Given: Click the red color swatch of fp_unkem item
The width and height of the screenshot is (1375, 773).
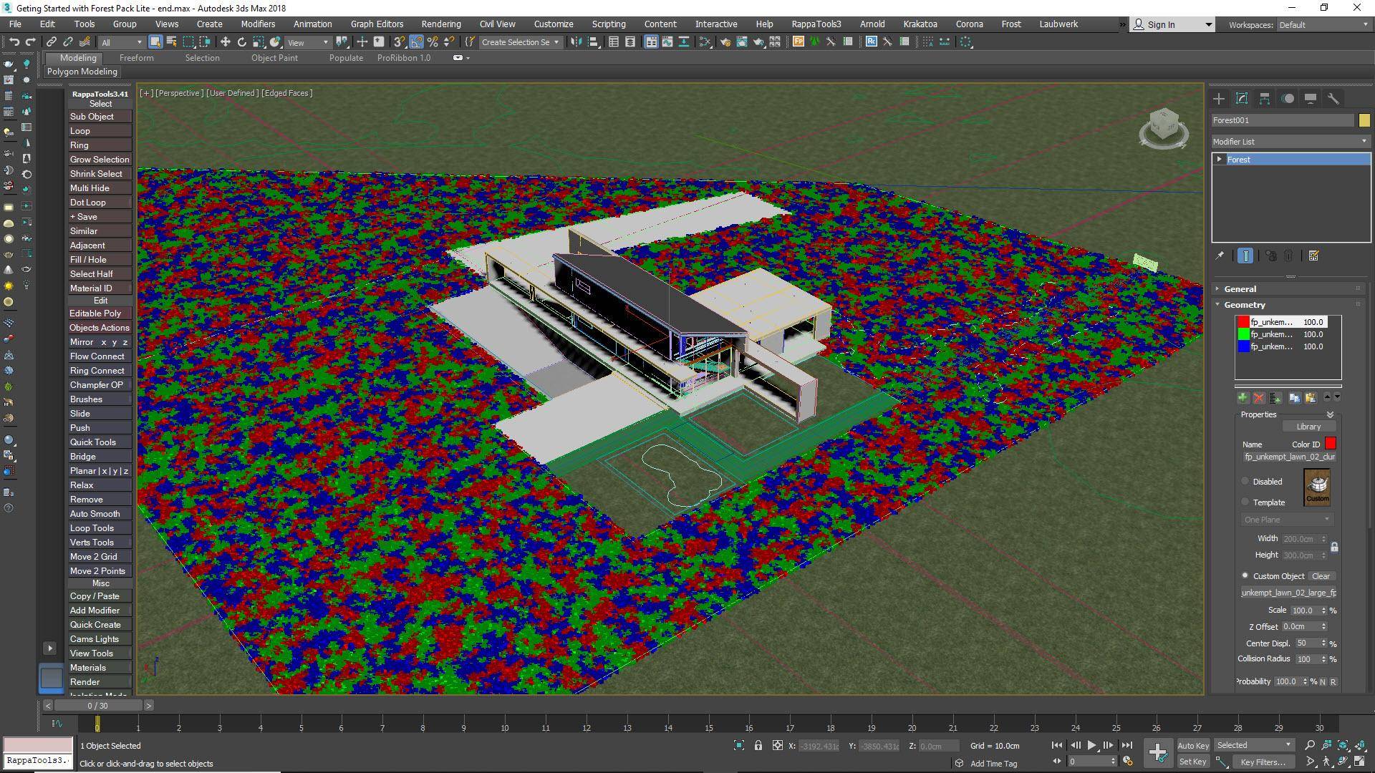Looking at the screenshot, I should point(1243,322).
